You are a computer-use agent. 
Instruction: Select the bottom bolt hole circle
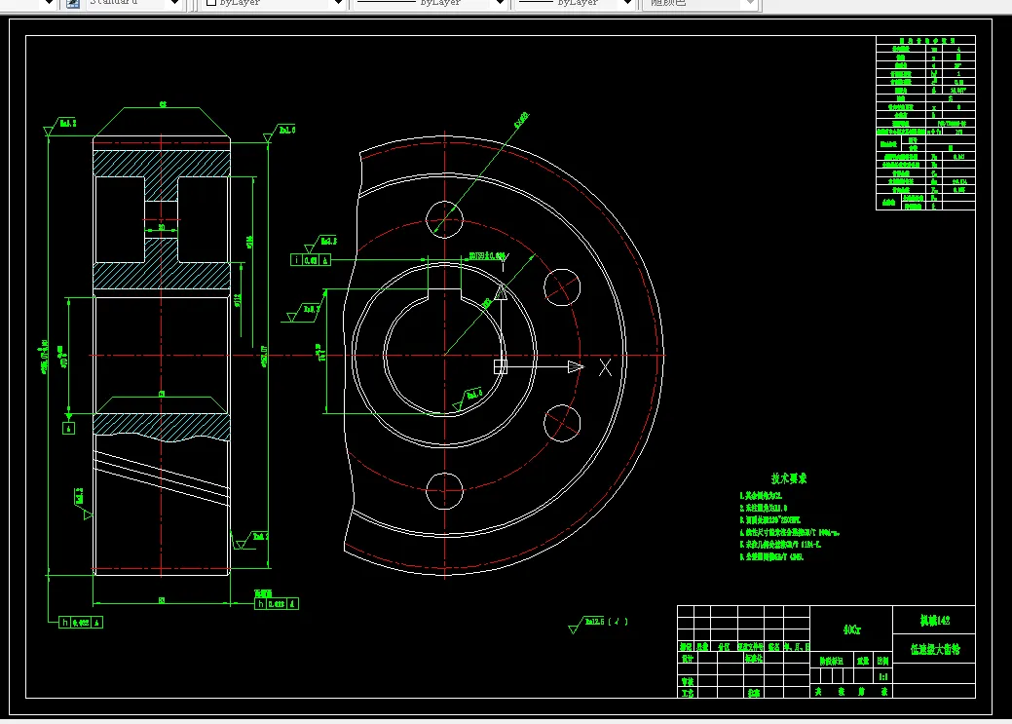click(444, 491)
